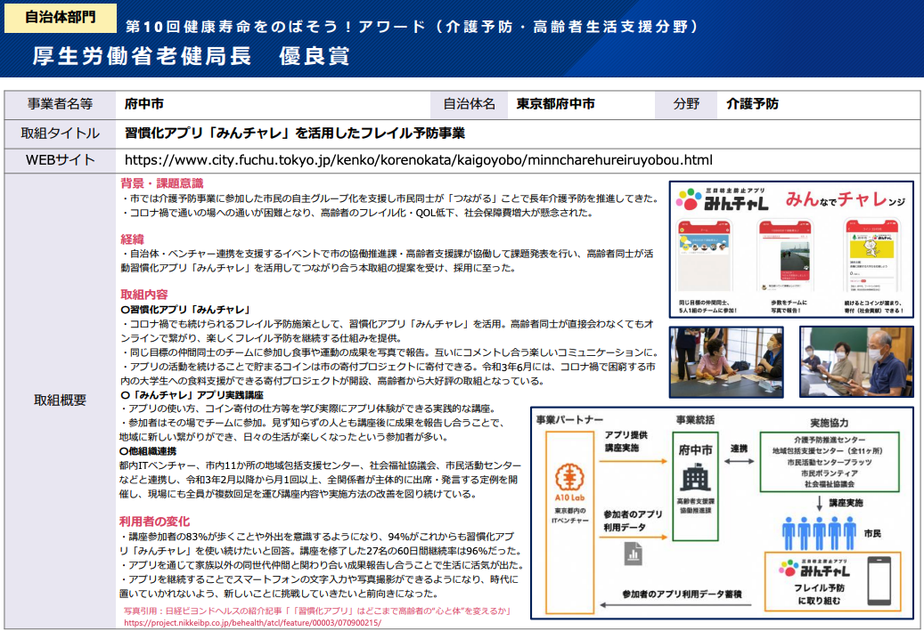This screenshot has height=639, width=924.
Task: Click the ○他組織連携 subheading
Action: coord(148,451)
